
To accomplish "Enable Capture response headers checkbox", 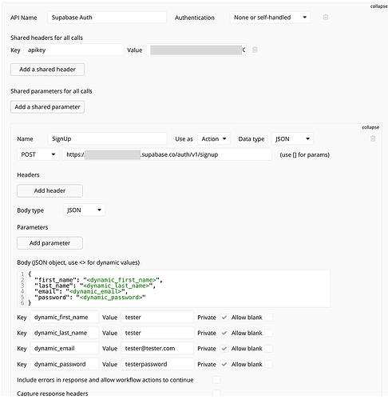I will 216,393.
